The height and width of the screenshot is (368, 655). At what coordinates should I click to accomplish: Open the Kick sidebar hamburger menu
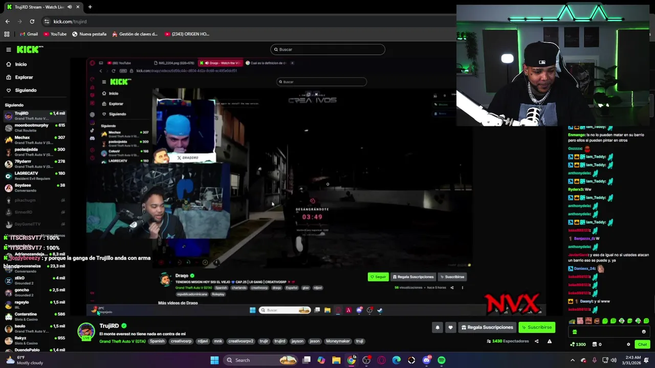pyautogui.click(x=9, y=50)
